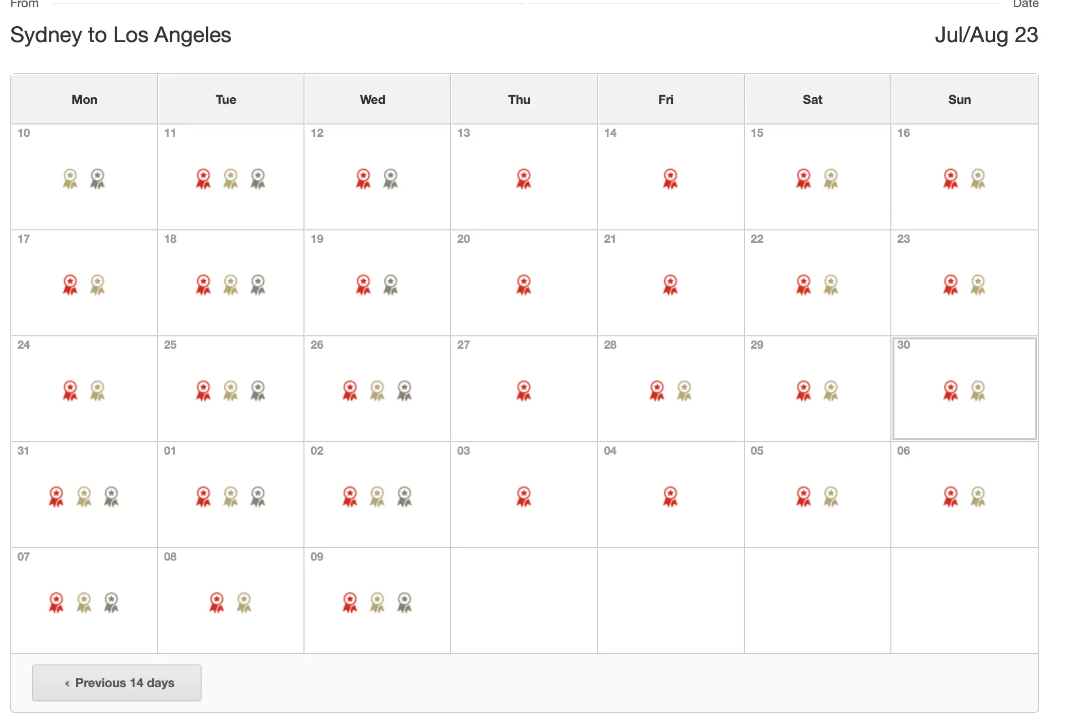Click the Sydney to Los Angeles route heading

tap(121, 35)
